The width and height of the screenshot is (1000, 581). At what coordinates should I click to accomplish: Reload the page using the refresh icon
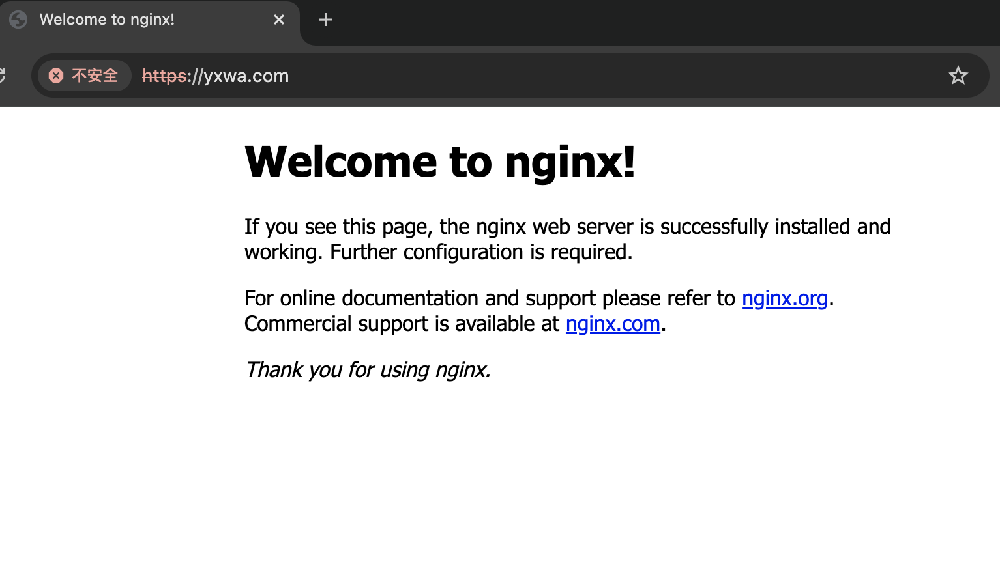(x=2, y=76)
